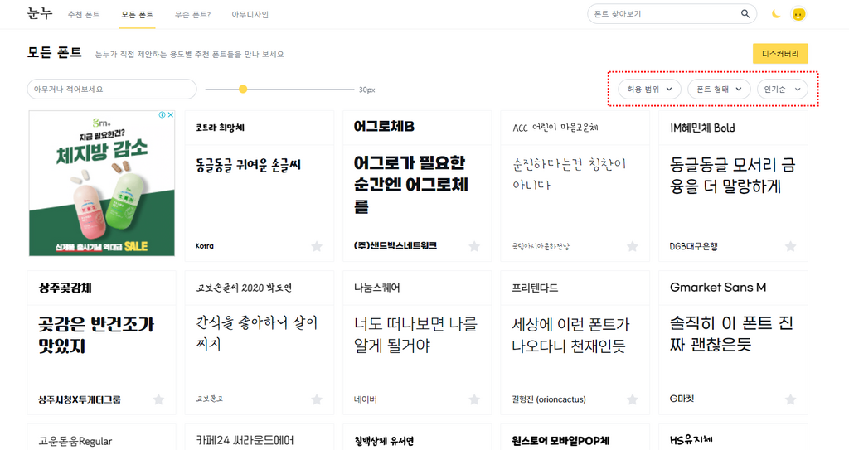Open the 나눔스퀘어 font title
Screen dimensions: 849x450
click(377, 288)
